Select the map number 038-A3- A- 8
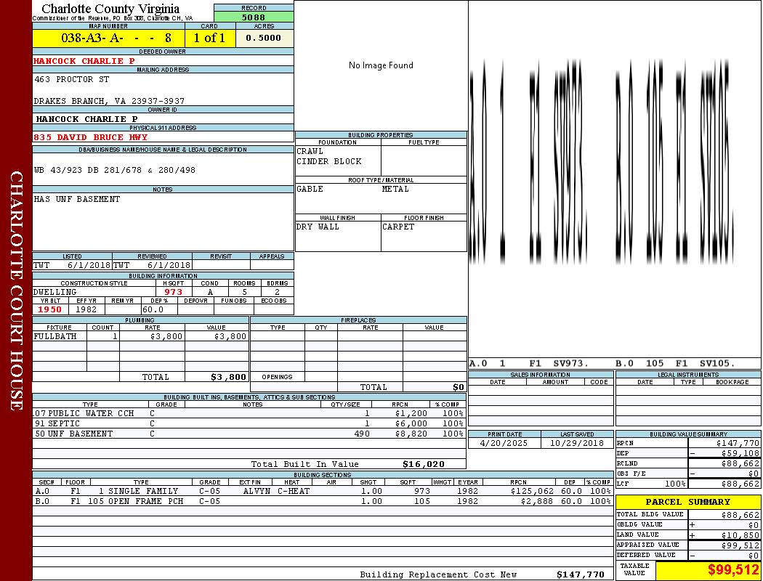This screenshot has height=581, width=763. pos(116,38)
